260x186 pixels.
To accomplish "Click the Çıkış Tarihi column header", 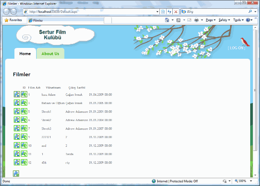I will 77,88.
